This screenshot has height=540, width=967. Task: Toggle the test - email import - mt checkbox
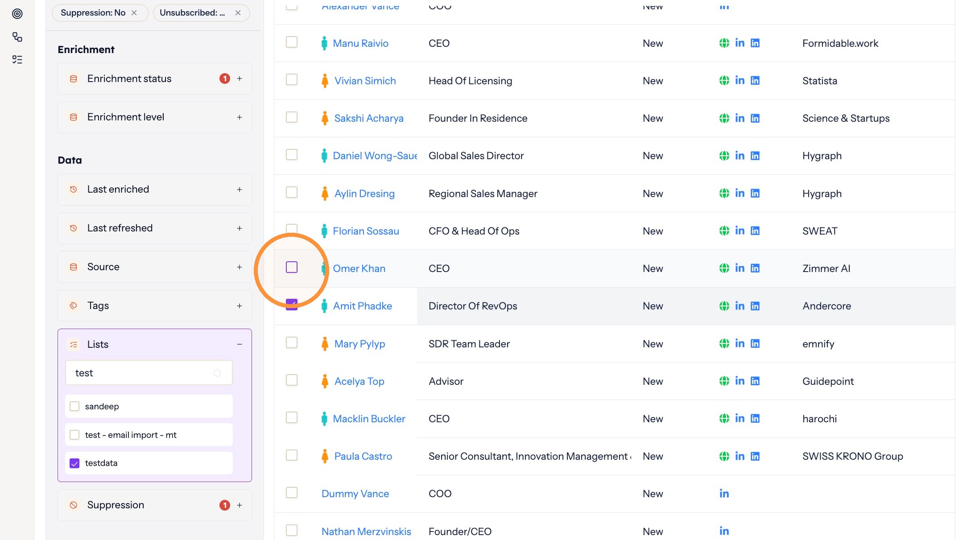(x=74, y=435)
